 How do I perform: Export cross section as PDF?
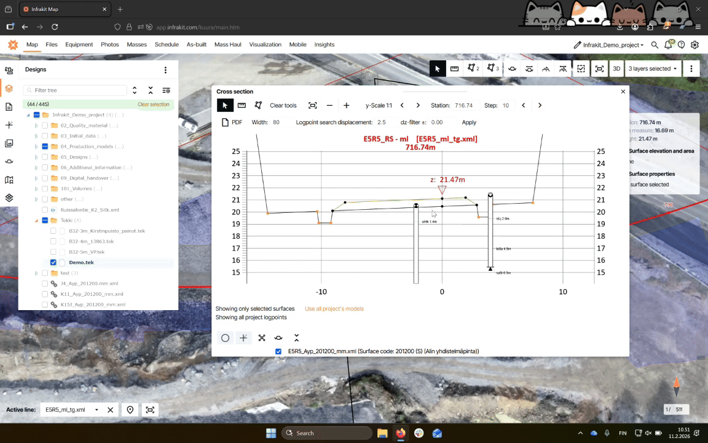pos(232,122)
